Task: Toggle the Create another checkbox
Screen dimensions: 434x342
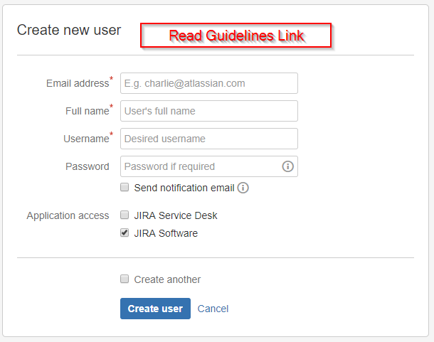Action: pyautogui.click(x=125, y=279)
